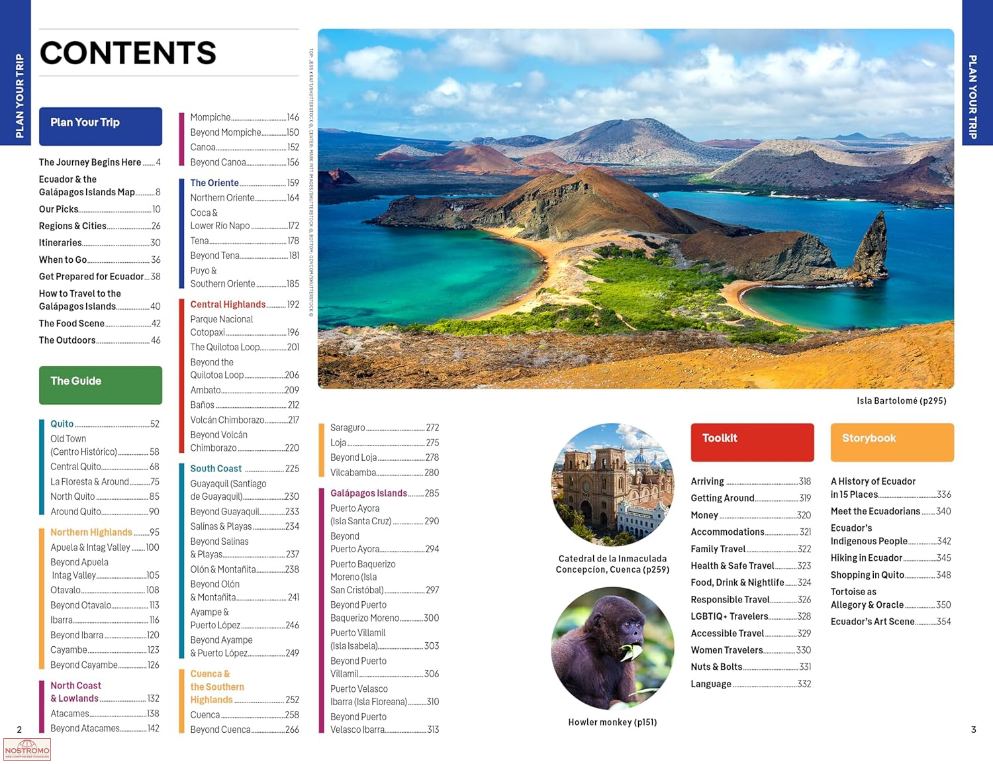Click the 'Central Quito' entry

[x=105, y=467]
